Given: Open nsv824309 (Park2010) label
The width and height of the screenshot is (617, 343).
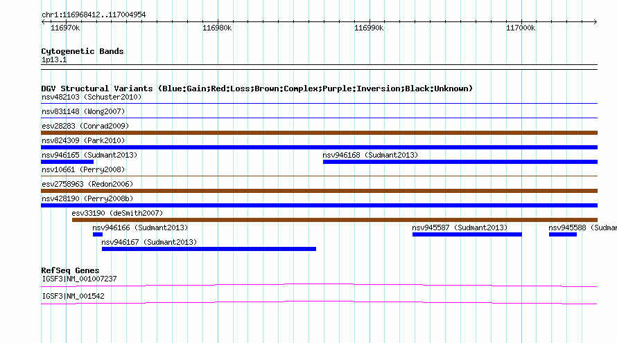Looking at the screenshot, I should [83, 140].
